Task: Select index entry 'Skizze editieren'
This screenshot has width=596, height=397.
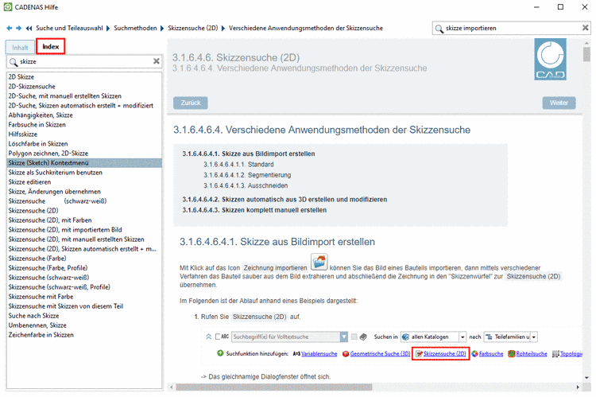Action: click(84, 182)
